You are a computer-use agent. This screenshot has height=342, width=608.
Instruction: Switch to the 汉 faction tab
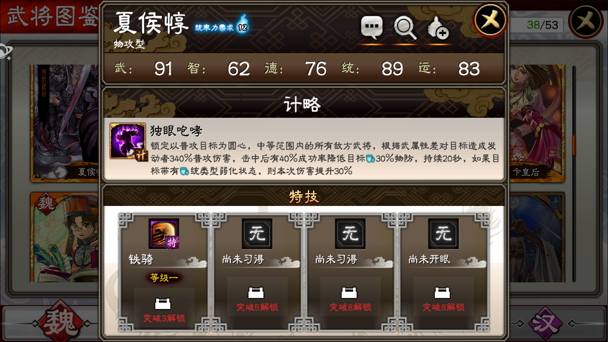546,323
